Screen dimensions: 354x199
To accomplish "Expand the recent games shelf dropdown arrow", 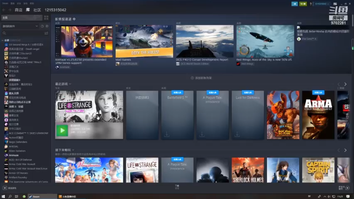I will click(70, 84).
